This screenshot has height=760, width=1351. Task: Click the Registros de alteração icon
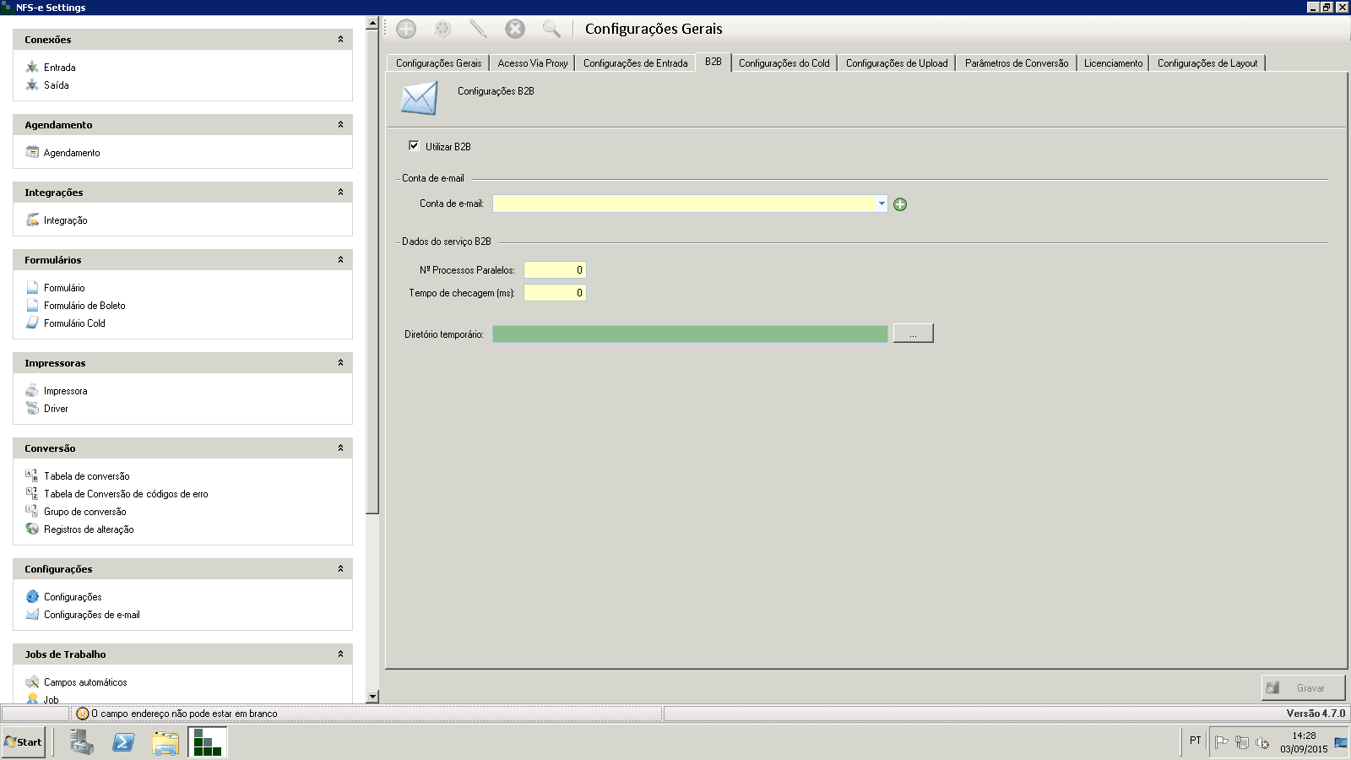(32, 529)
